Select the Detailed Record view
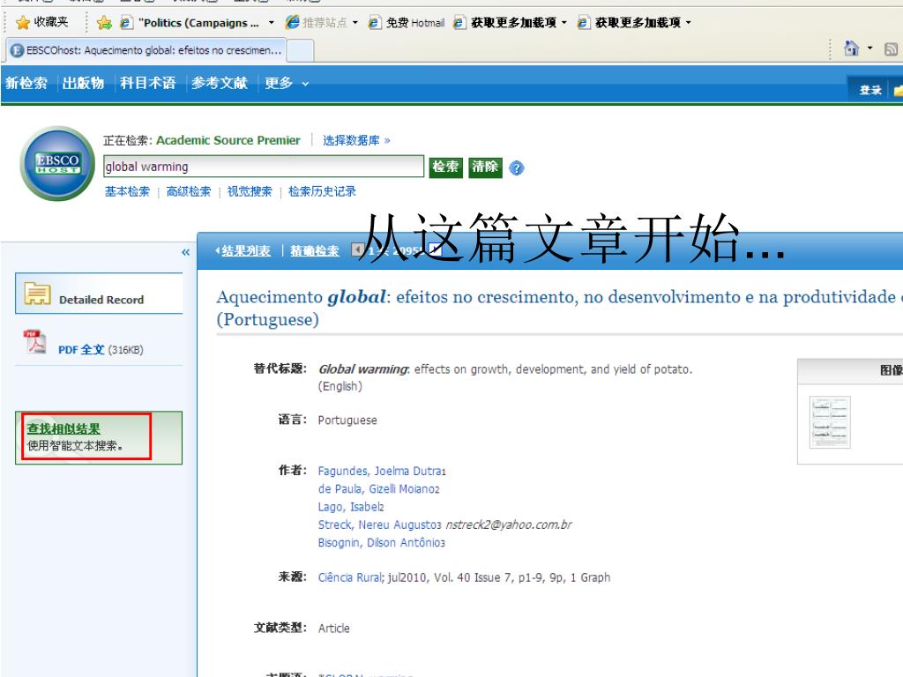The width and height of the screenshot is (903, 677). [x=99, y=294]
